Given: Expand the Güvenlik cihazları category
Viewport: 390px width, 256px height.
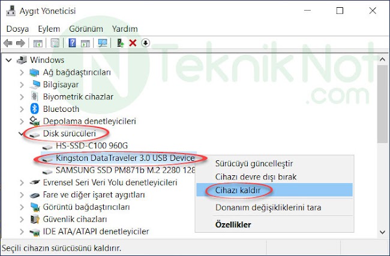Looking at the screenshot, I should 22,219.
